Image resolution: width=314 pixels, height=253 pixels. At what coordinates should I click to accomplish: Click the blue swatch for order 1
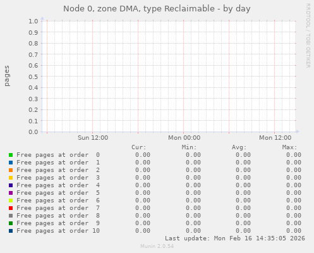click(x=11, y=163)
